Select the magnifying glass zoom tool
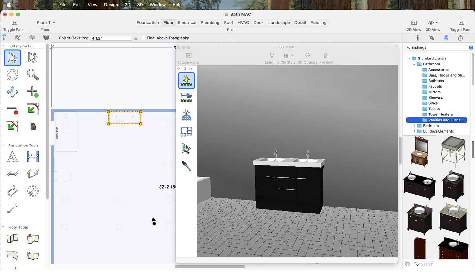This screenshot has width=475, height=272. coord(33,75)
